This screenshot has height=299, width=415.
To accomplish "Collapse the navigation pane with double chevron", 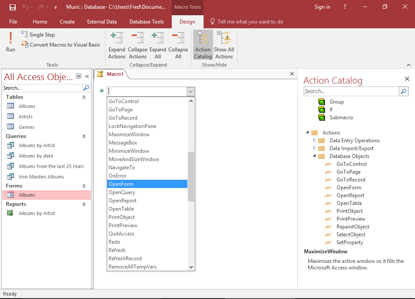I will (87, 76).
